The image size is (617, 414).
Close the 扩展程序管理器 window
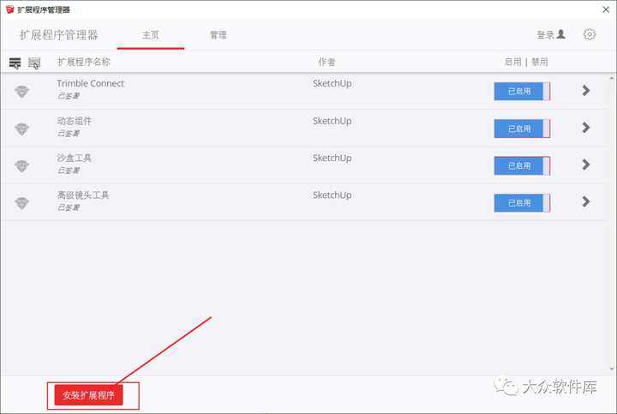point(606,9)
